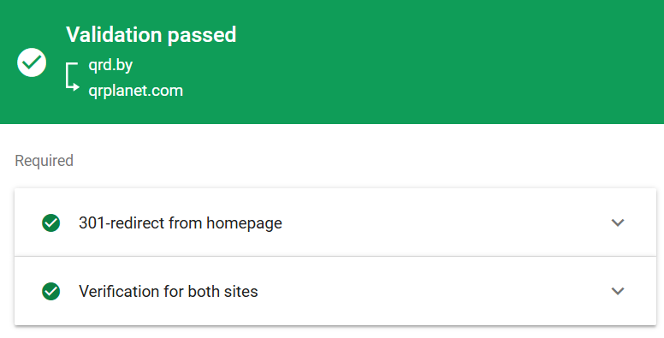This screenshot has width=664, height=338.
Task: Click green check beside 301-redirect from homepage
Action: [x=50, y=222]
